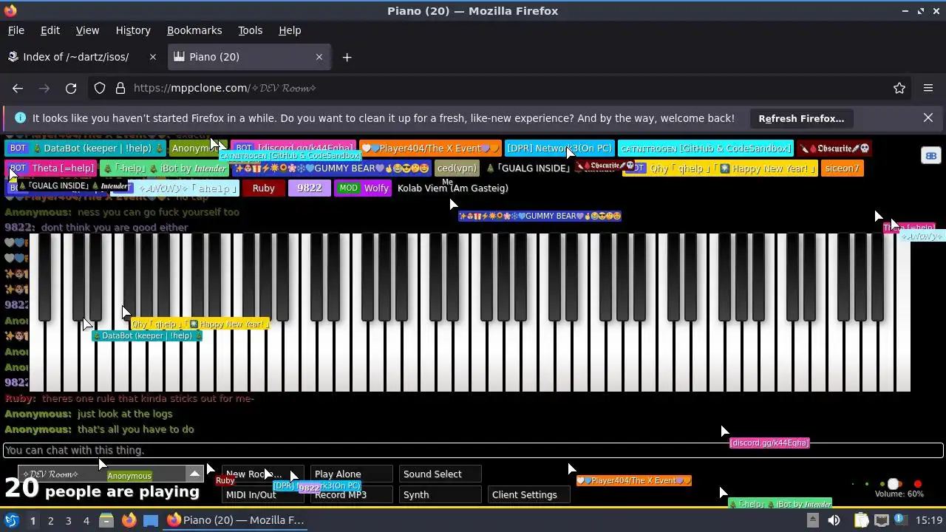Image resolution: width=946 pixels, height=532 pixels.
Task: Open the network tray icon
Action: [882, 520]
